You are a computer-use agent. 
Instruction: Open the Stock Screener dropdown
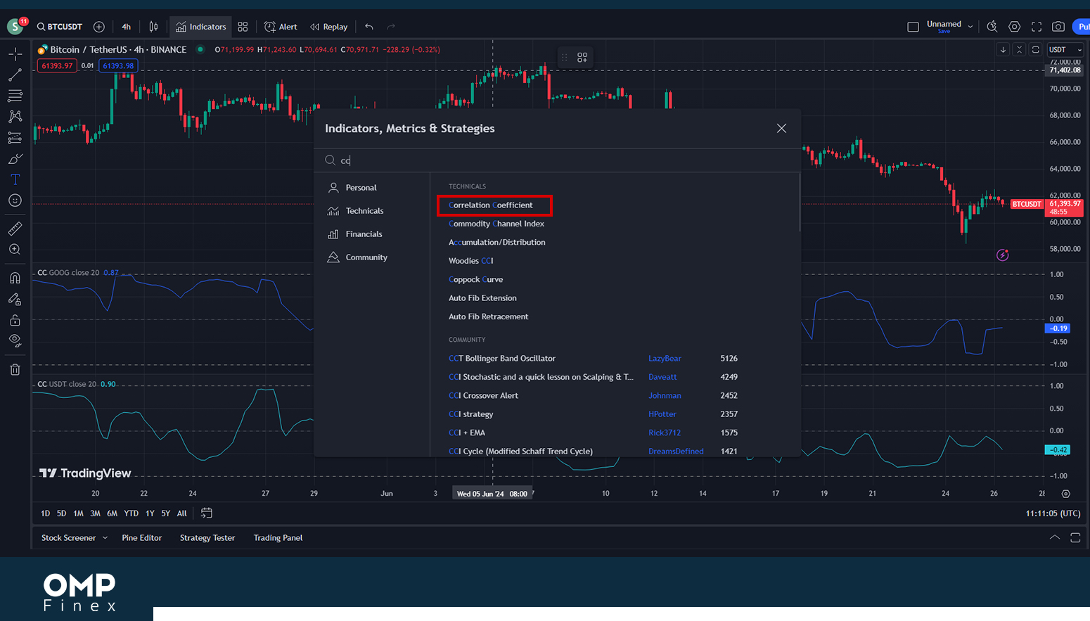tap(75, 538)
